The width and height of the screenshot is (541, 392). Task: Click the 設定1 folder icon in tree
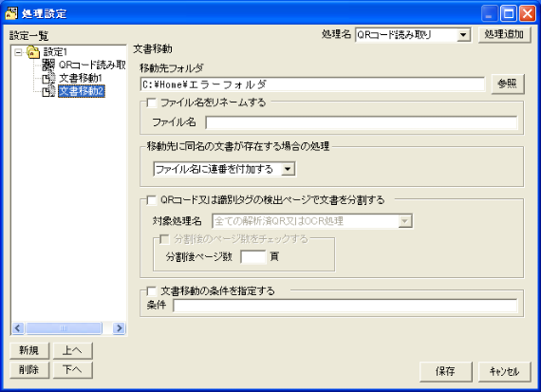33,52
